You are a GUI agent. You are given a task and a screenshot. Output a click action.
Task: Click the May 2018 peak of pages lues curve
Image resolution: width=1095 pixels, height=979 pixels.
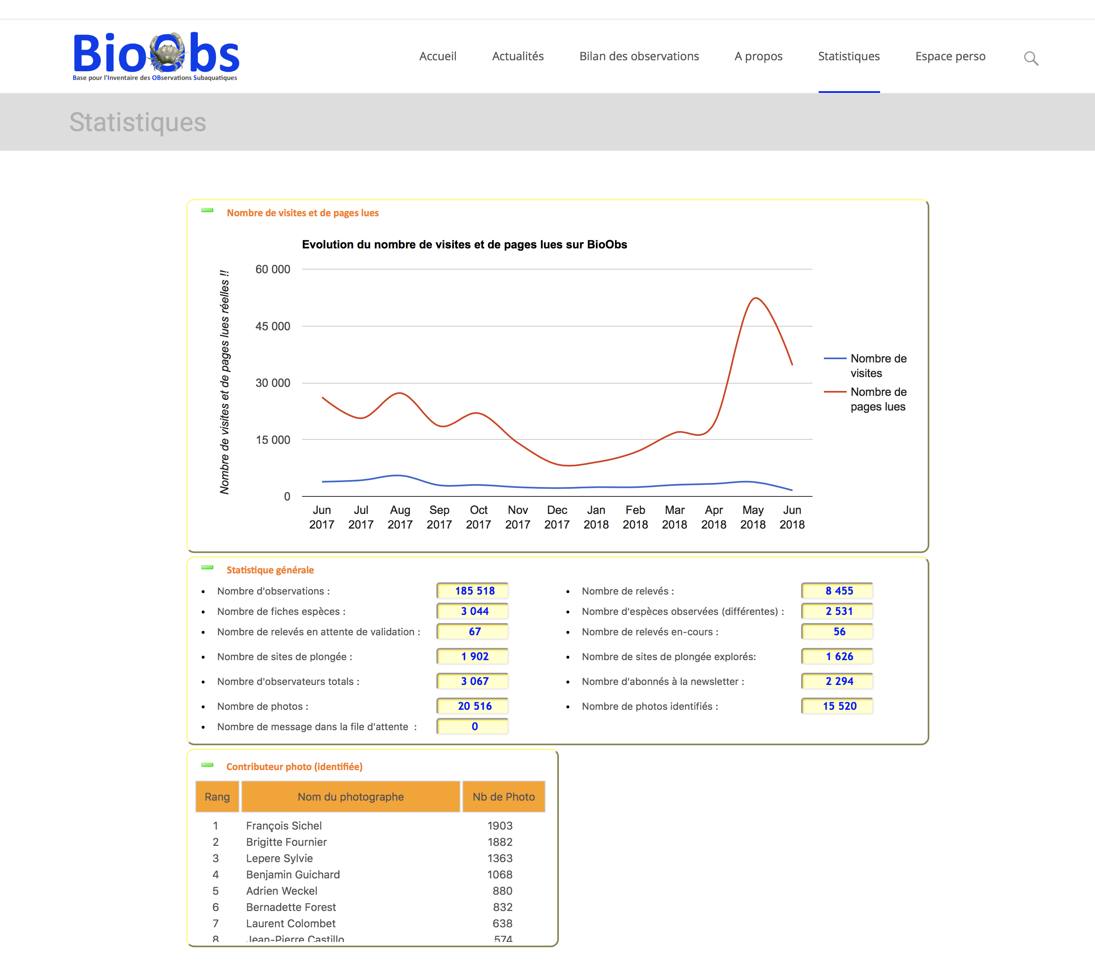click(x=755, y=299)
